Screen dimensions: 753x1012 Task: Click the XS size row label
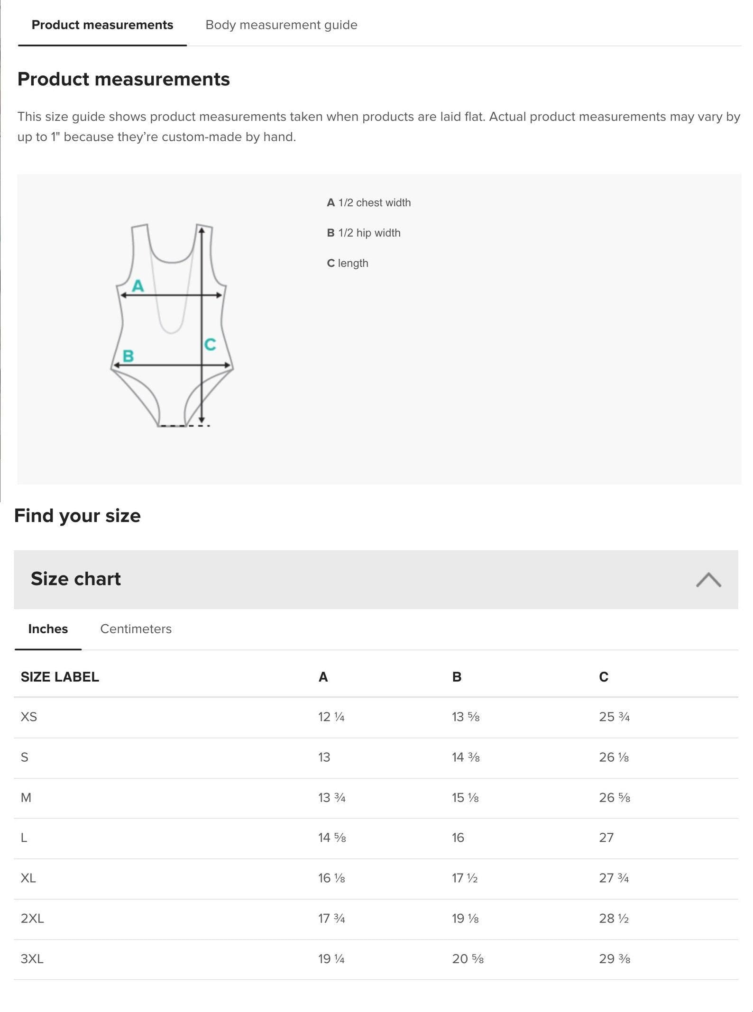[x=29, y=717]
